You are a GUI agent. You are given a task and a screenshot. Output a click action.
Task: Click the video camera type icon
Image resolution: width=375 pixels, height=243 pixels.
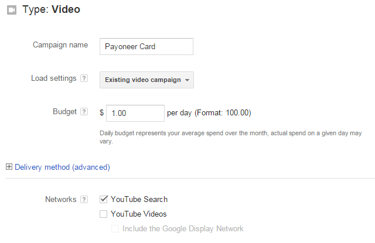tap(12, 10)
